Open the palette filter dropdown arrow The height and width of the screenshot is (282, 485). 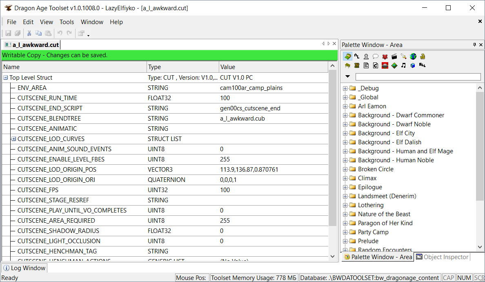[348, 76]
